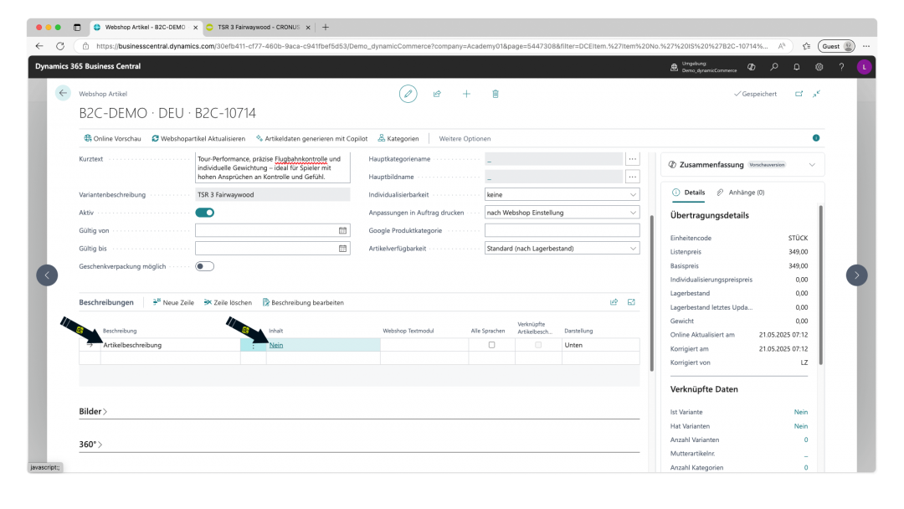Screen dimensions: 904x509
Task: Check Alle Sprachen box for Artikelbeschreibung
Action: tap(492, 345)
